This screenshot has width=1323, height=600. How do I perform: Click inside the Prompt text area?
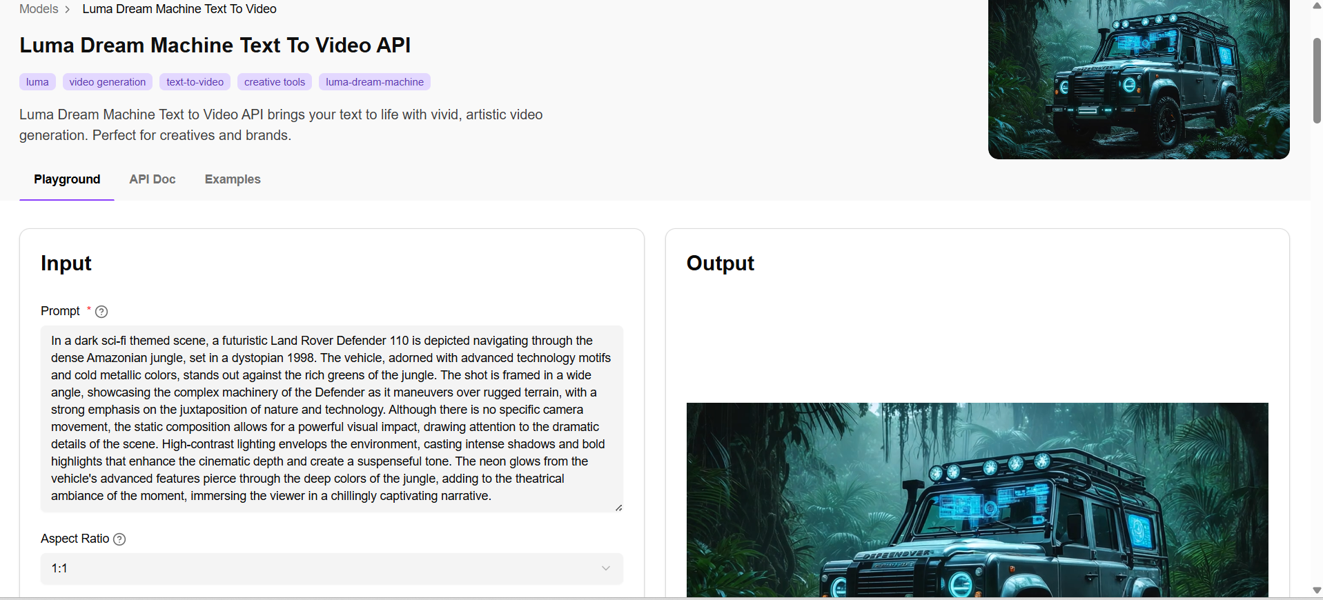tap(331, 419)
